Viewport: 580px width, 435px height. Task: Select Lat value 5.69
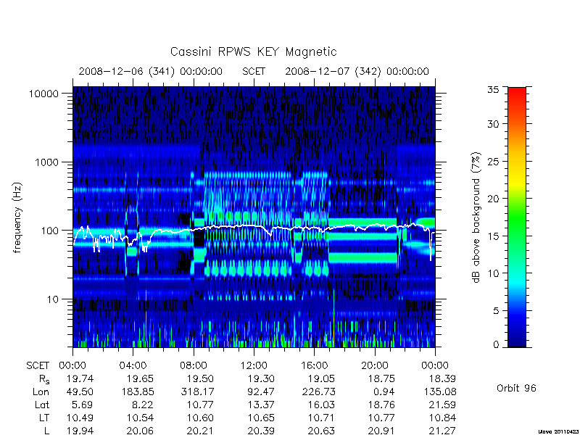pyautogui.click(x=83, y=405)
